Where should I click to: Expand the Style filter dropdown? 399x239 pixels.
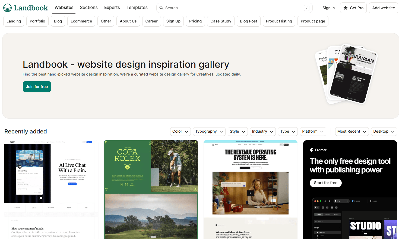click(x=238, y=132)
